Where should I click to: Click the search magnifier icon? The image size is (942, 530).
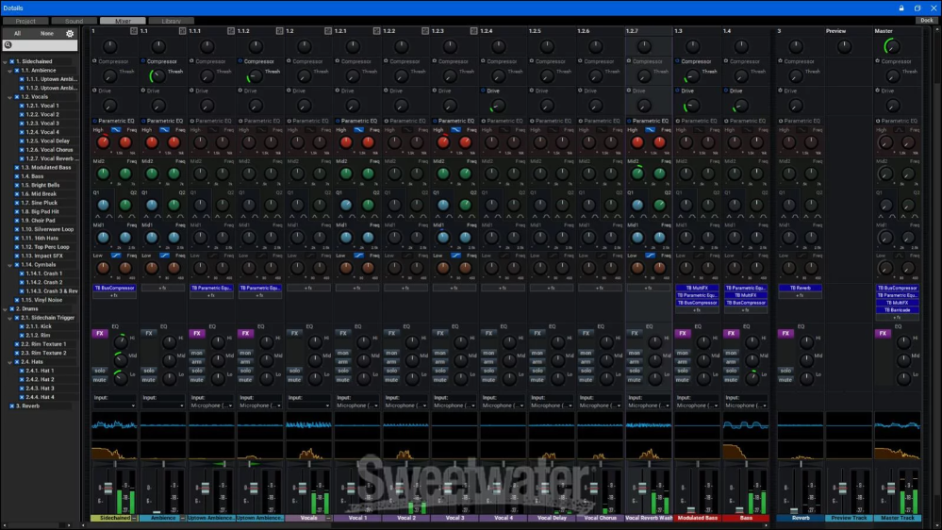tap(8, 45)
